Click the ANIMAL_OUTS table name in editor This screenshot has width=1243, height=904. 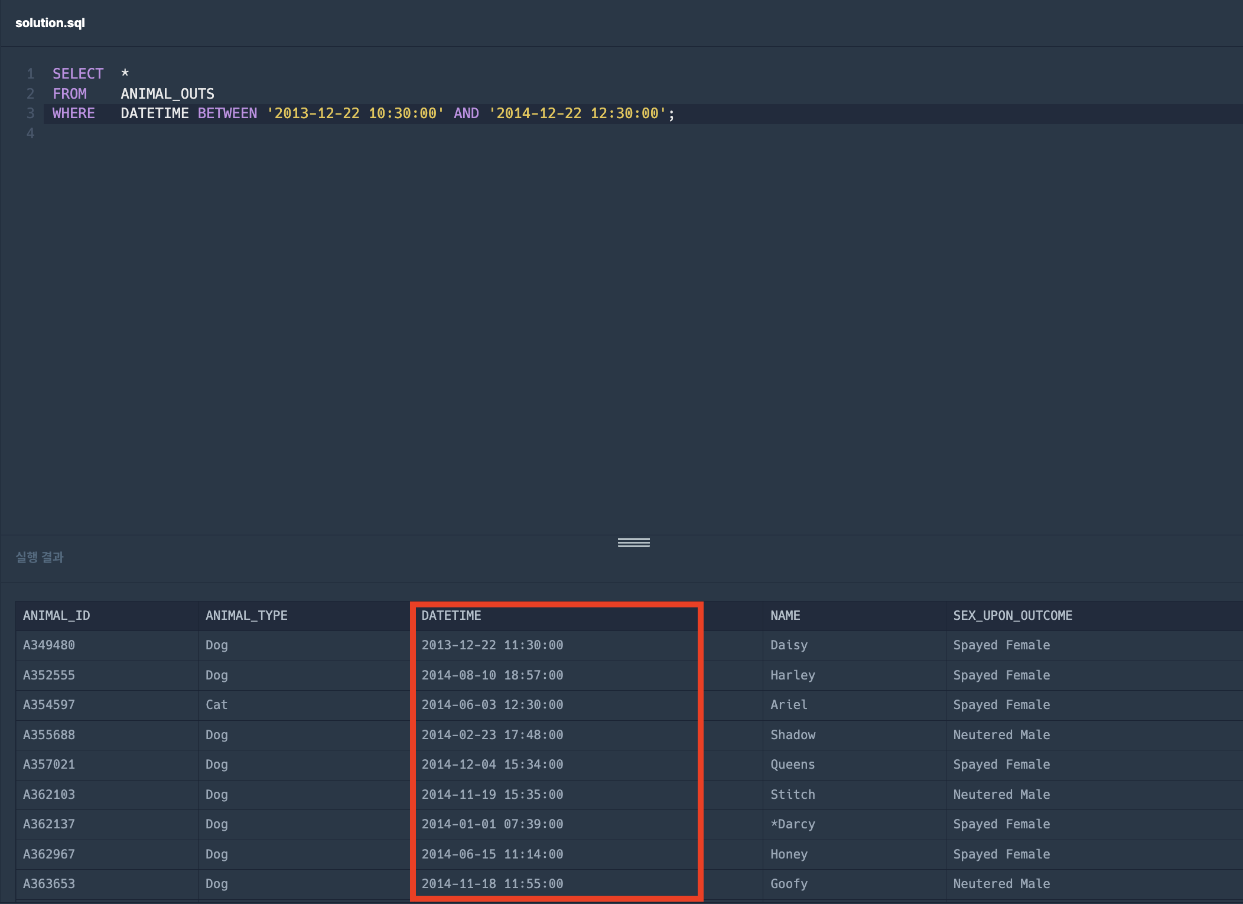167,94
